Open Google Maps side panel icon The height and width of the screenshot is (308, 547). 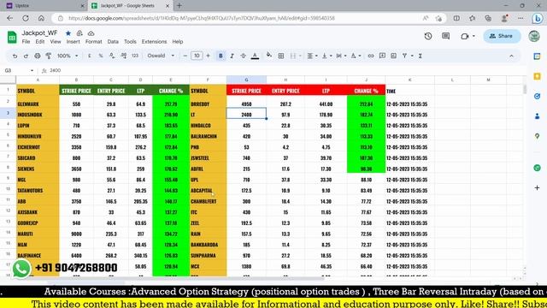[x=537, y=136]
